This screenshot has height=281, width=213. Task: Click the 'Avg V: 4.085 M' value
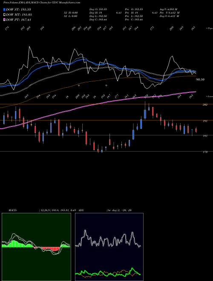(168, 9)
